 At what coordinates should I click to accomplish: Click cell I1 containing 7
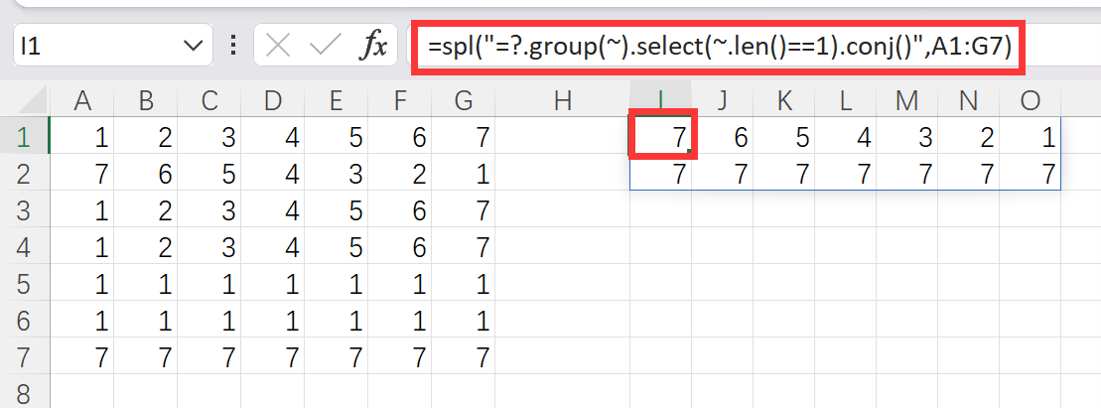[663, 137]
